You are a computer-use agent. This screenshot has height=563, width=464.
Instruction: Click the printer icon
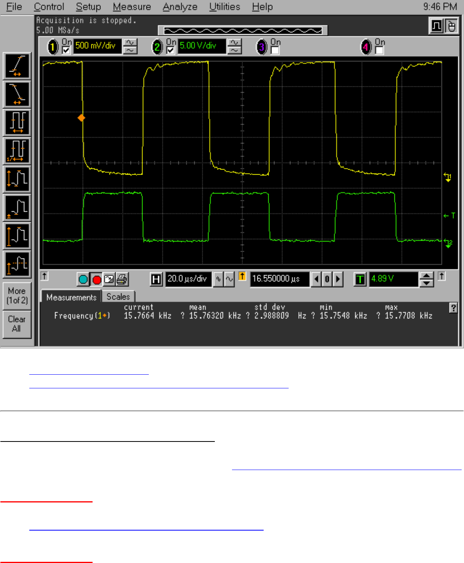point(121,279)
